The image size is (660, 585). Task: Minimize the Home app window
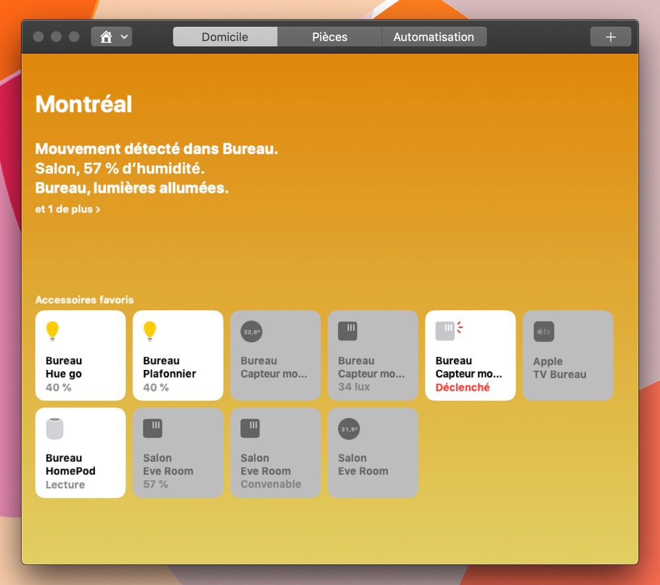click(x=56, y=37)
